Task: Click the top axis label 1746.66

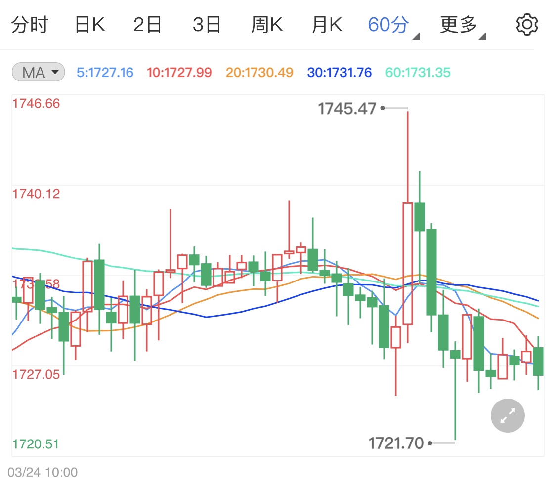Action: (x=36, y=104)
